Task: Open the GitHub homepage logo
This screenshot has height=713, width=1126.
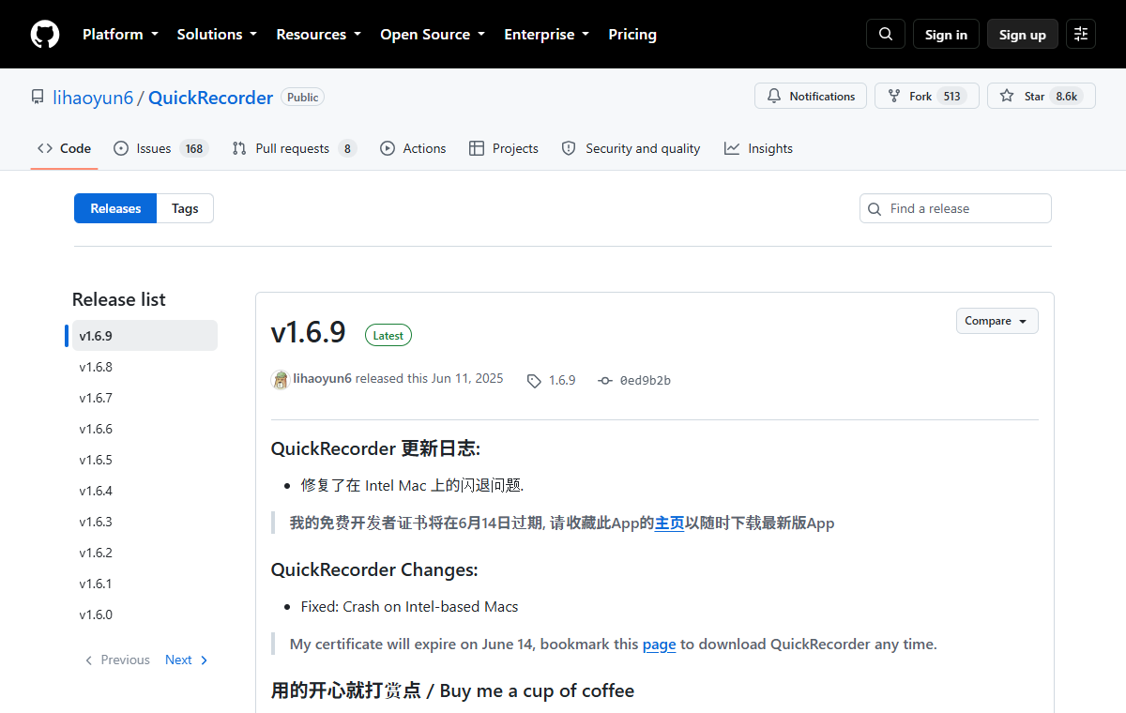Action: [x=45, y=35]
